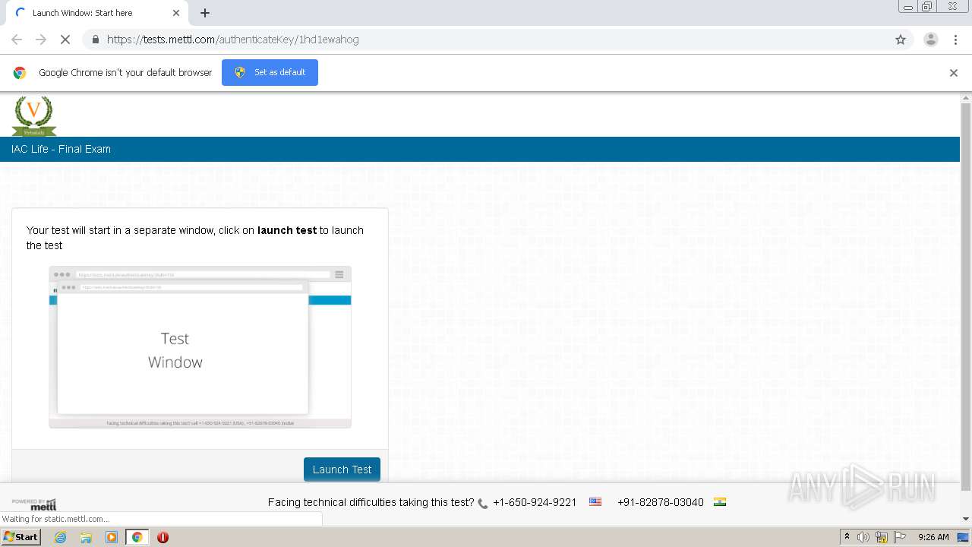Click the Test Window preview image
The height and width of the screenshot is (547, 972).
click(x=200, y=346)
